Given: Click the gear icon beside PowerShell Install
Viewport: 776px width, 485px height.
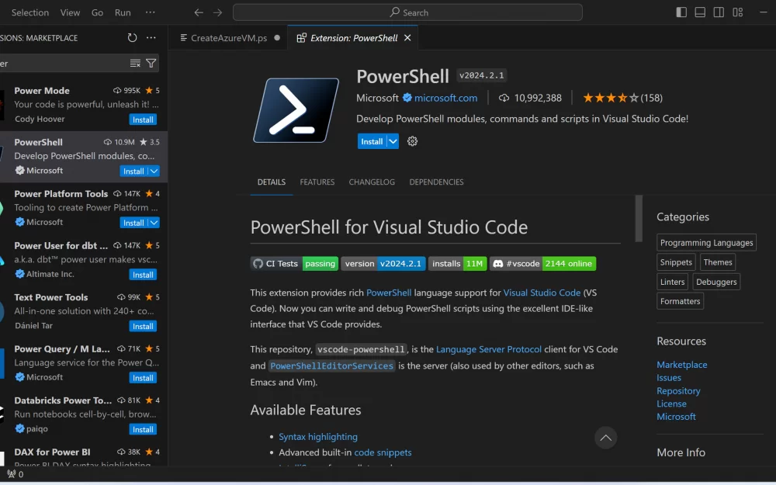Looking at the screenshot, I should [412, 141].
